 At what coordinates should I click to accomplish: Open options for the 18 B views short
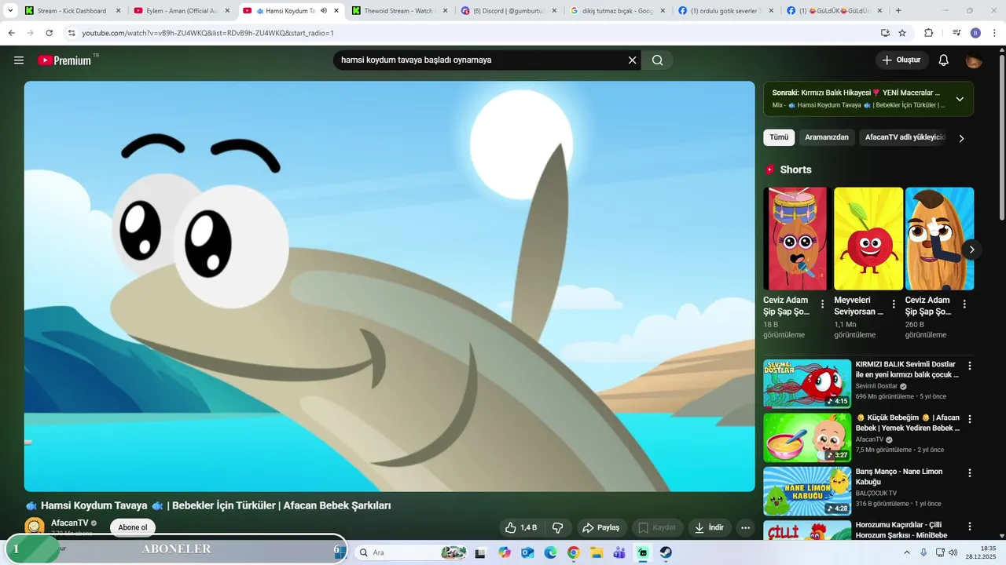(x=823, y=304)
